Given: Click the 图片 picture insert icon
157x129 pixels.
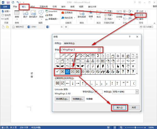Looking at the screenshot, I should 25,13.
